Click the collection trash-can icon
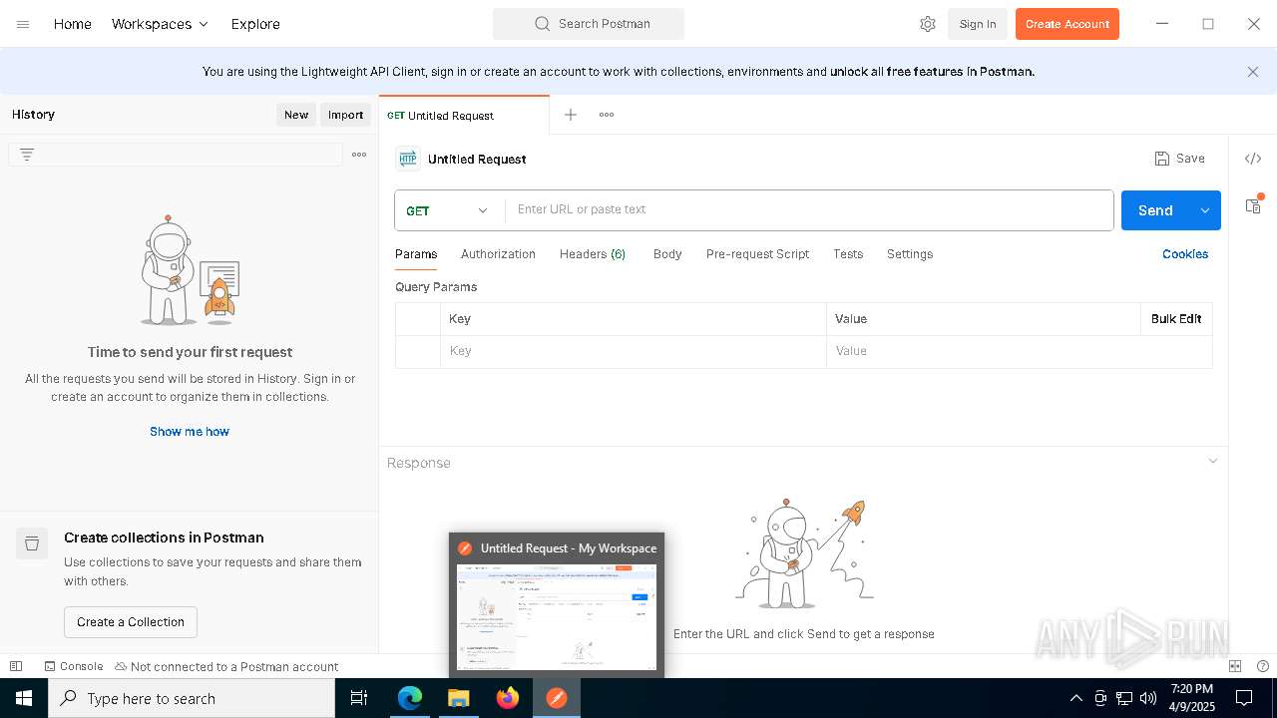The height and width of the screenshot is (718, 1277). pyautogui.click(x=32, y=543)
